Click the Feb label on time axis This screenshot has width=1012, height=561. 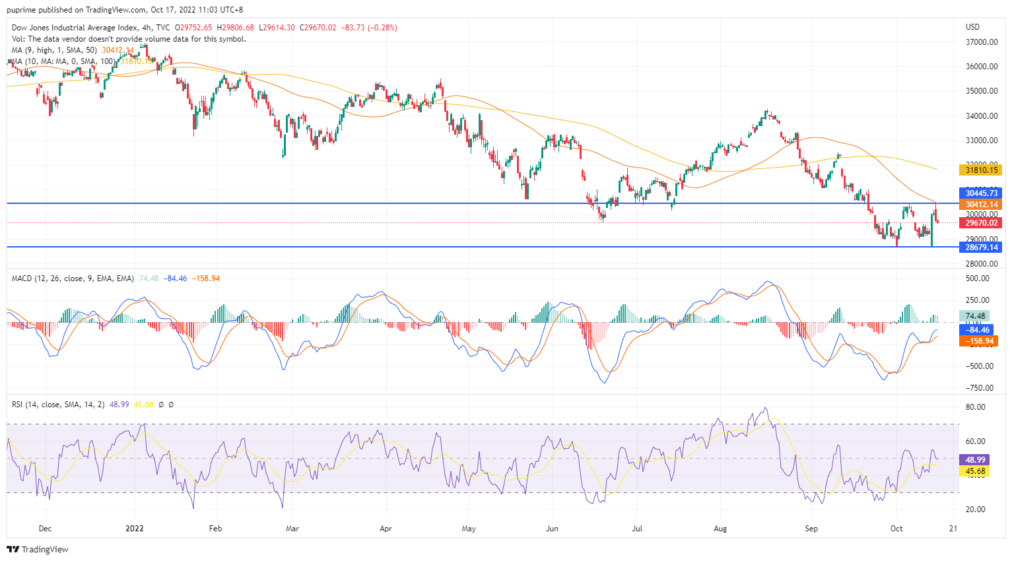click(215, 529)
